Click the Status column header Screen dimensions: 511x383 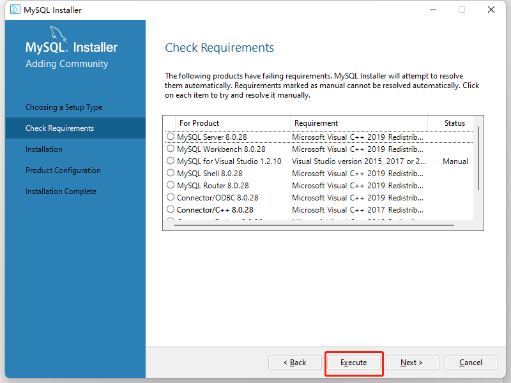(455, 123)
